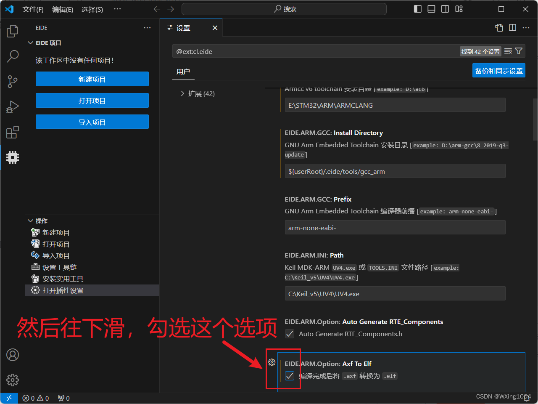This screenshot has width=538, height=404.
Task: Edit the ARMCLANG install path field
Action: click(x=395, y=105)
